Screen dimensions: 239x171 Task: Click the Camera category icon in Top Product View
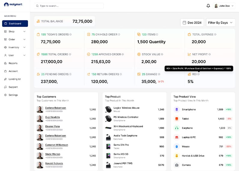coord(177,165)
